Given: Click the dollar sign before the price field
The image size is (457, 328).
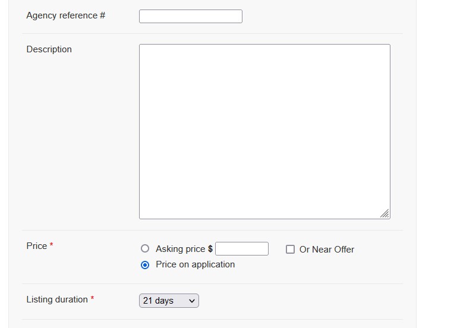Looking at the screenshot, I should tap(210, 249).
